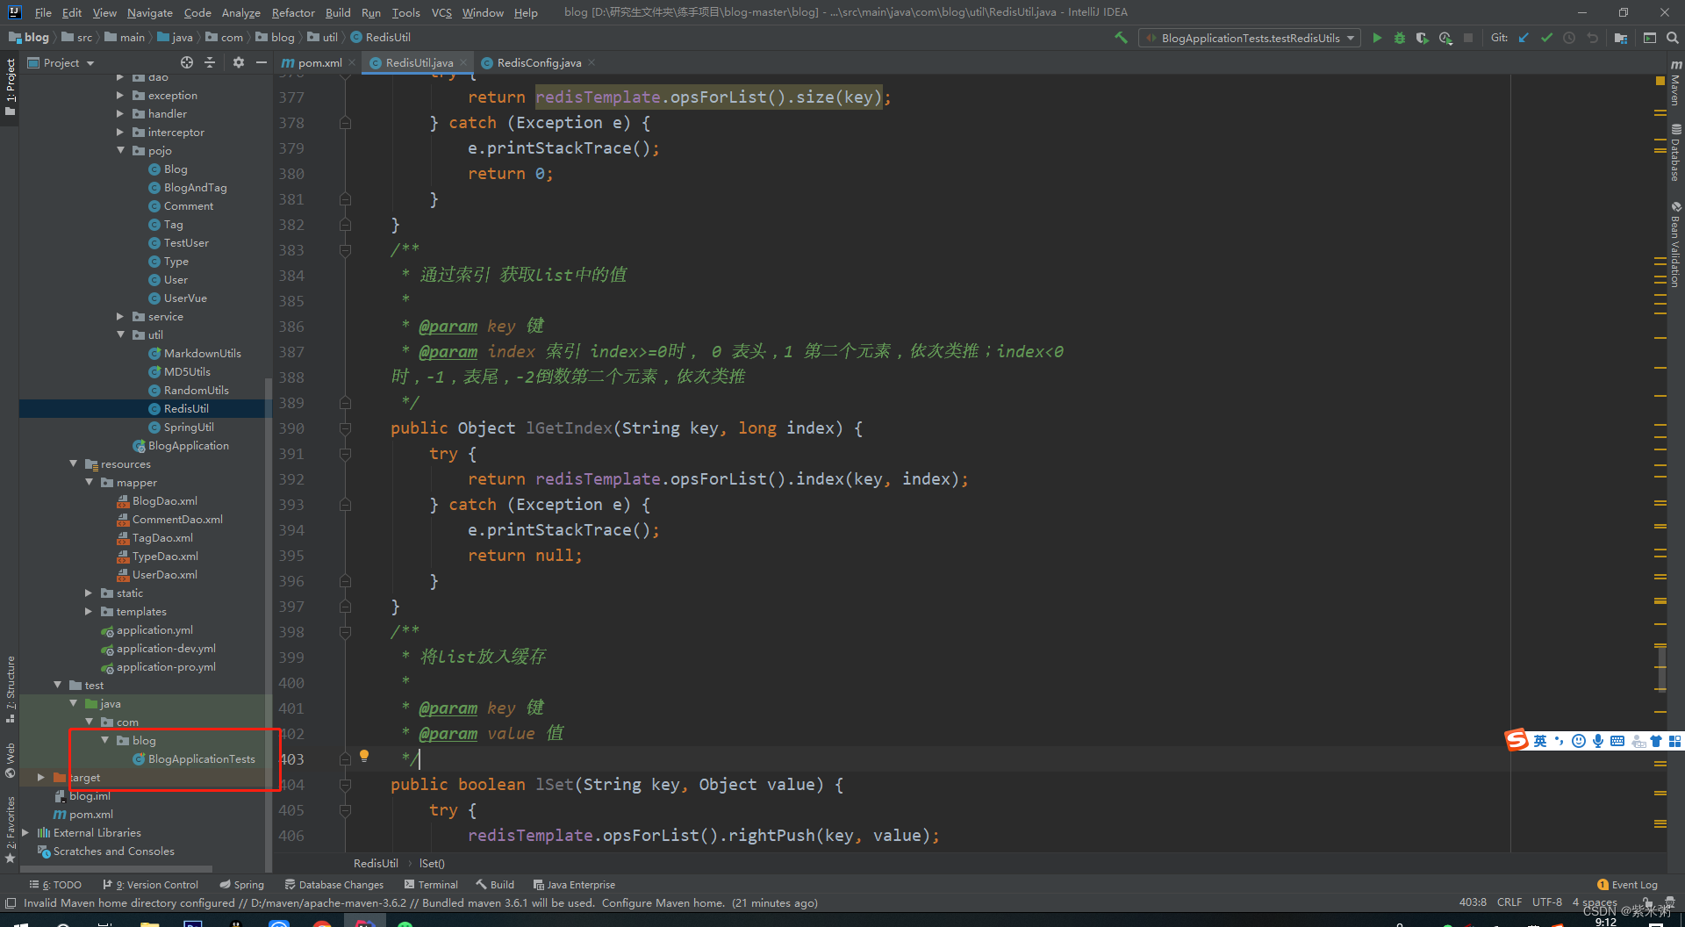Open the Favorites tool window
The image size is (1685, 927).
point(10,830)
